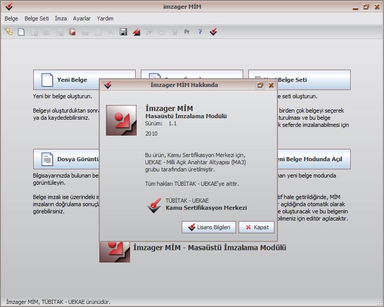Click the floppy disk save toolbar icon
The height and width of the screenshot is (307, 384).
click(x=123, y=32)
